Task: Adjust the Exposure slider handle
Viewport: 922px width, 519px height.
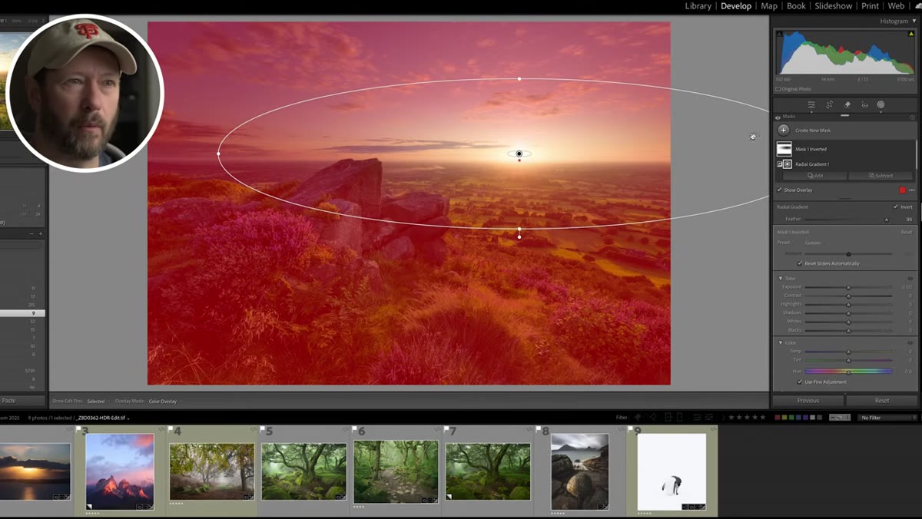Action: [848, 287]
